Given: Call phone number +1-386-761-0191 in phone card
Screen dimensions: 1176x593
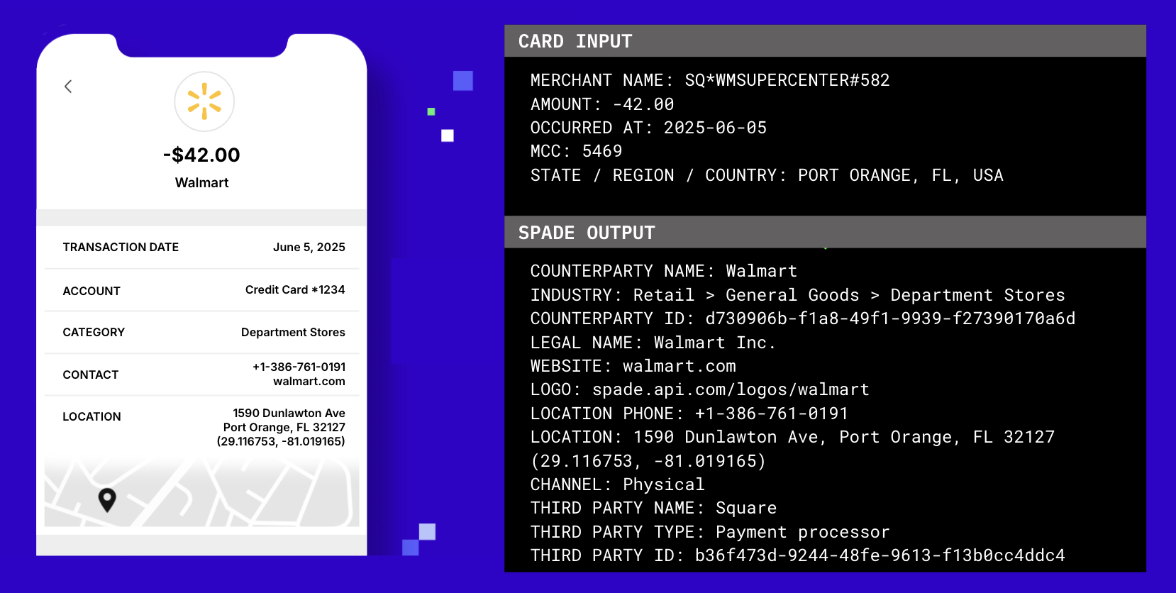Looking at the screenshot, I should point(299,367).
